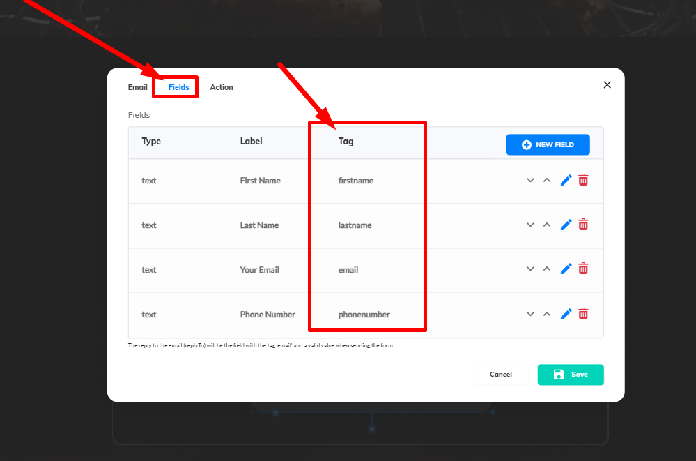Image resolution: width=696 pixels, height=461 pixels.
Task: Delete the Your Email field
Action: click(x=583, y=269)
